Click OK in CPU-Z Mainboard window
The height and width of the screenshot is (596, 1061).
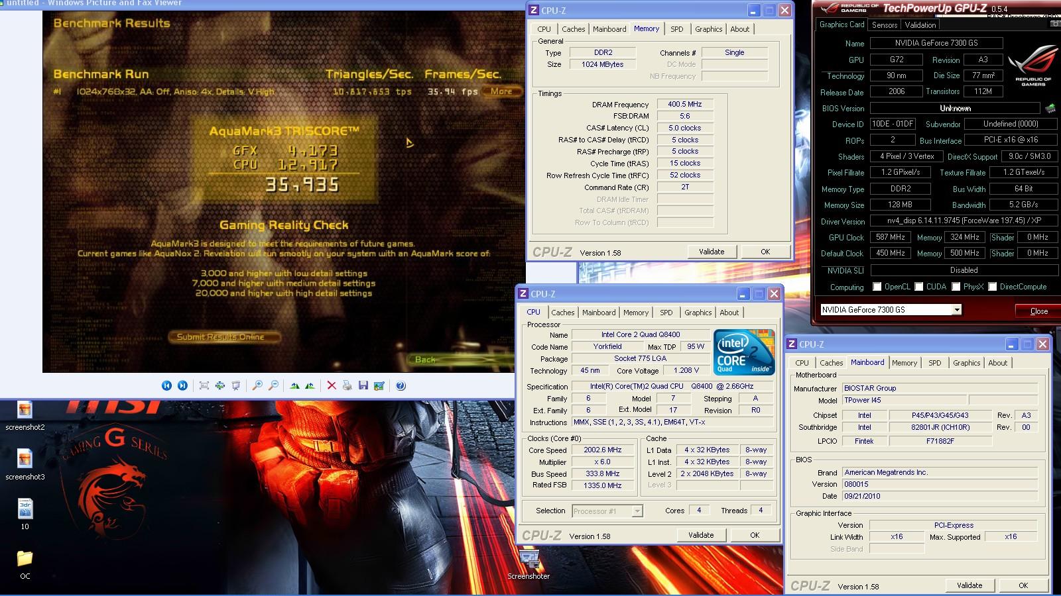click(1023, 585)
